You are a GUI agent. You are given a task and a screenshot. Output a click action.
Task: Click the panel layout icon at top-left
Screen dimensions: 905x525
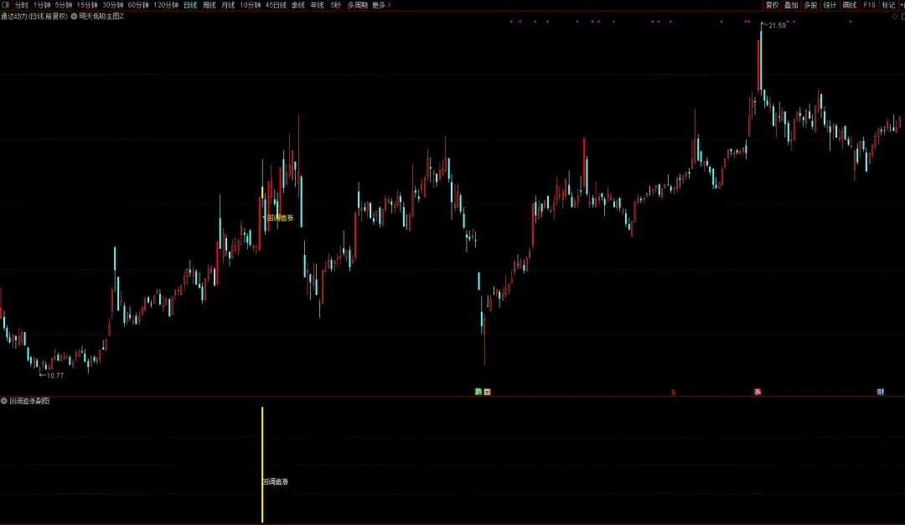5,5
